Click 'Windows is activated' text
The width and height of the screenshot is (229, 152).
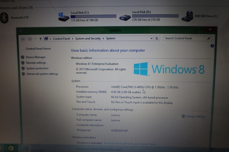click(x=89, y=143)
